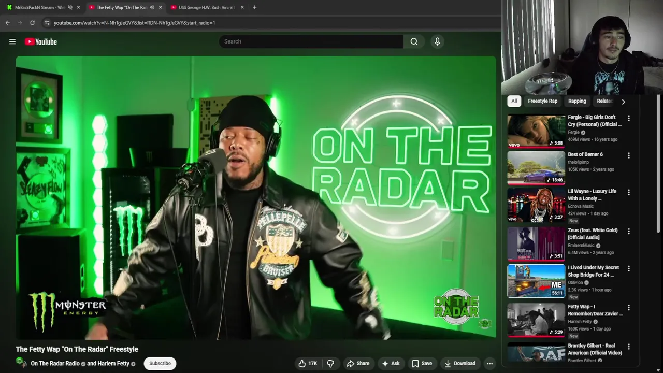Play the Secret Shop Bridge thumbnail

(536, 281)
